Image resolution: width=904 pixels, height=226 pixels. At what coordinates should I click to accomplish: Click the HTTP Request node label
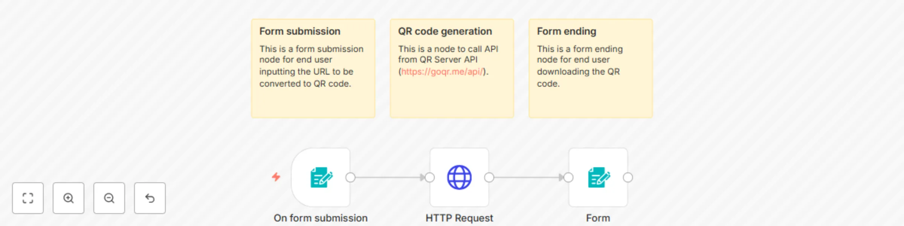click(x=458, y=218)
